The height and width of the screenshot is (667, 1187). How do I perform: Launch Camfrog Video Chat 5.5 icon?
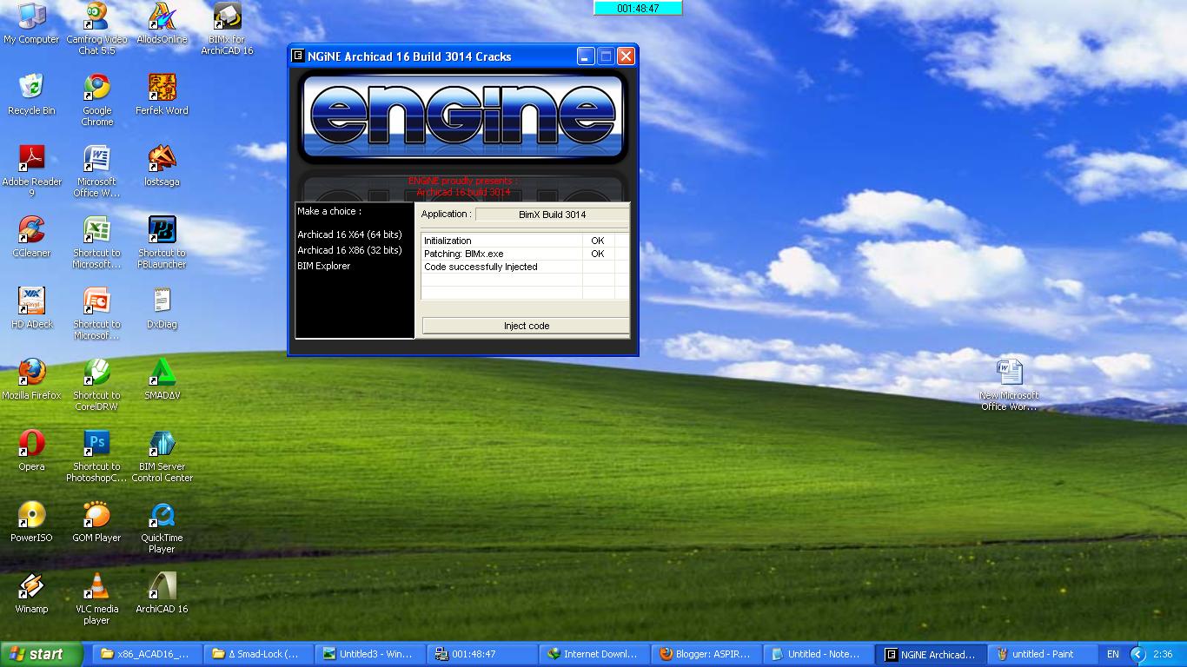pyautogui.click(x=96, y=29)
